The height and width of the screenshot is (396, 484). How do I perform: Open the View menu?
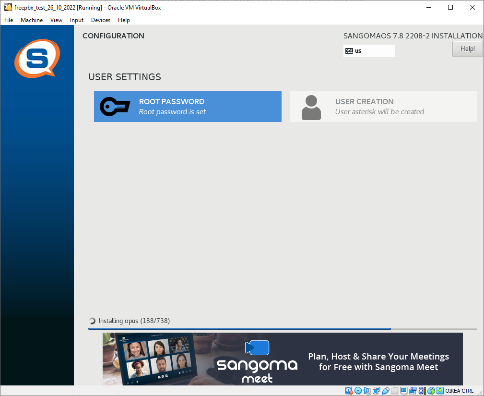pyautogui.click(x=56, y=20)
